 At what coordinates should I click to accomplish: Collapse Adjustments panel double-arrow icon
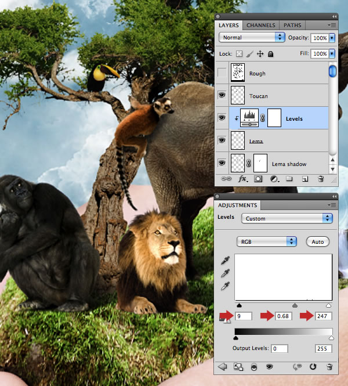click(x=334, y=196)
